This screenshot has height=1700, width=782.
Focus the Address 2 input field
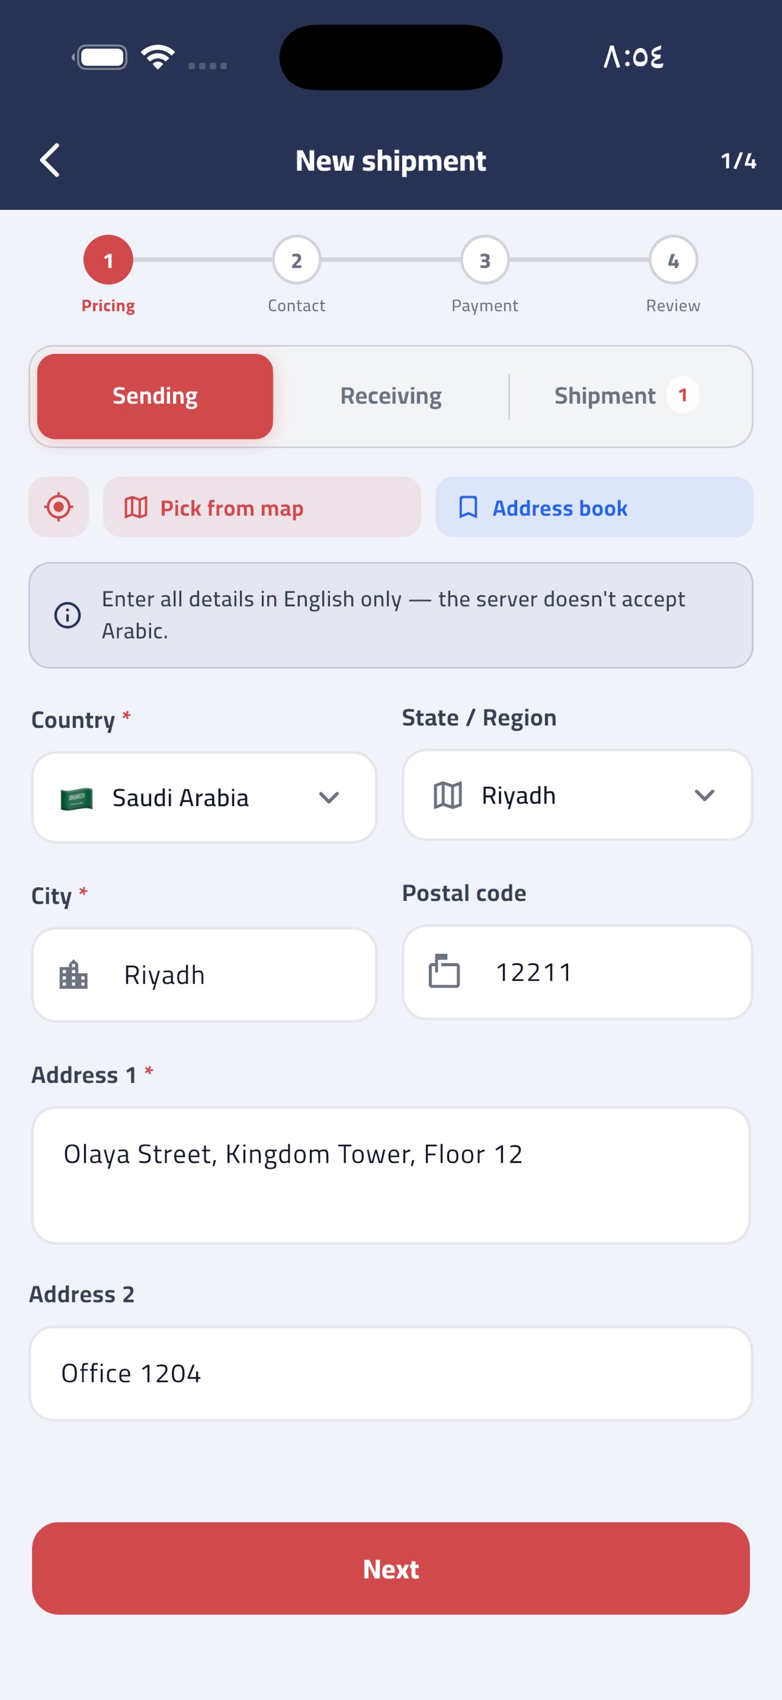click(391, 1373)
